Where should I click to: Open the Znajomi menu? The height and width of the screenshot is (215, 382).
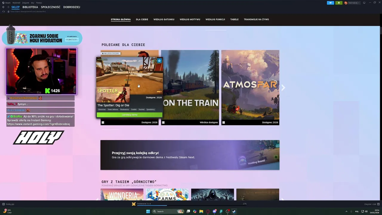click(x=26, y=3)
